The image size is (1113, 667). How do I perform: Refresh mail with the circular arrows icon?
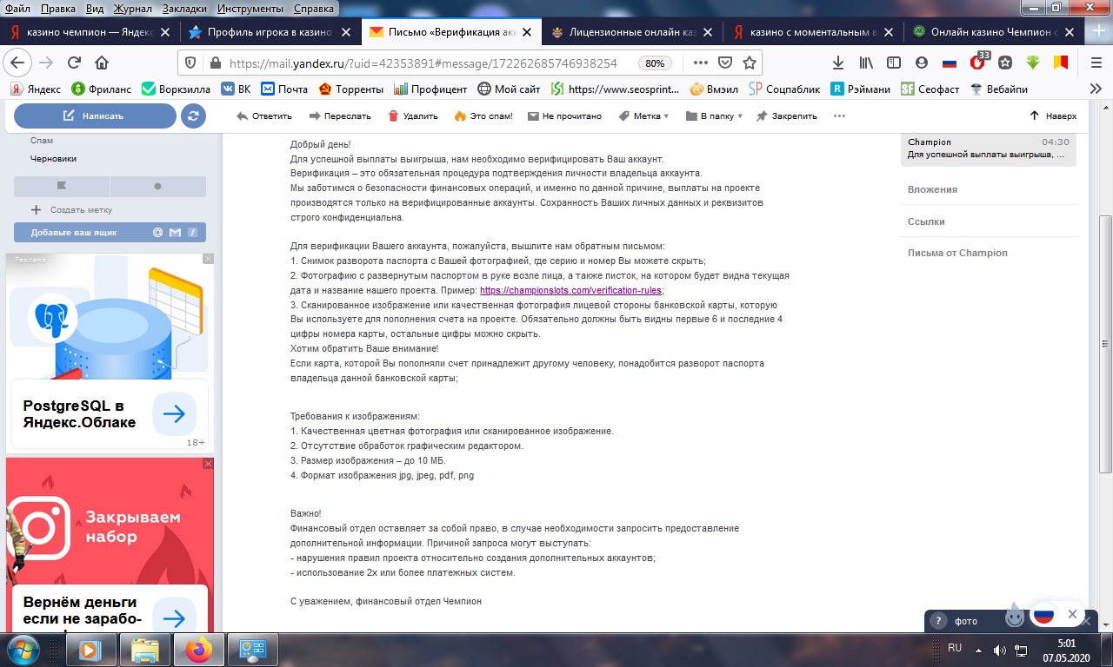193,116
